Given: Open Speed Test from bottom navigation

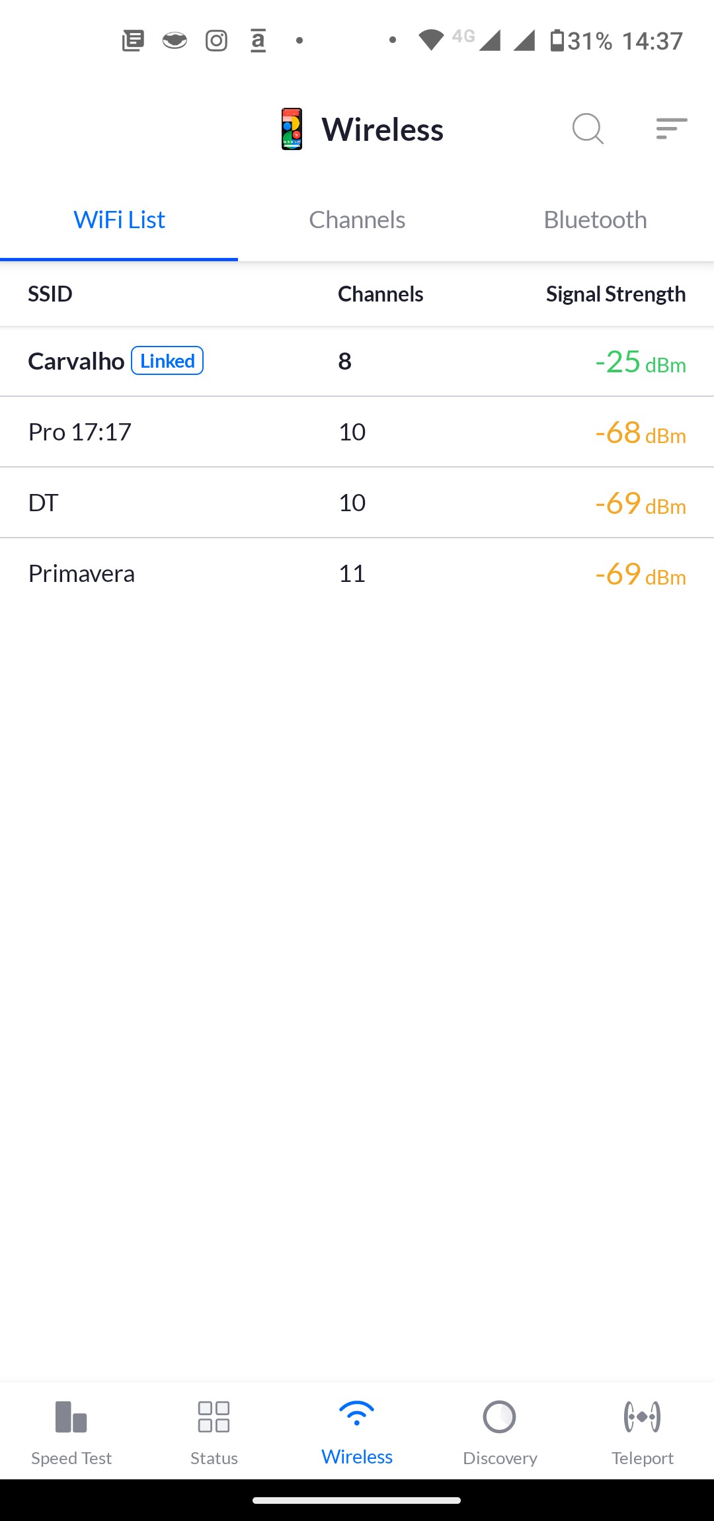Looking at the screenshot, I should 71,1431.
